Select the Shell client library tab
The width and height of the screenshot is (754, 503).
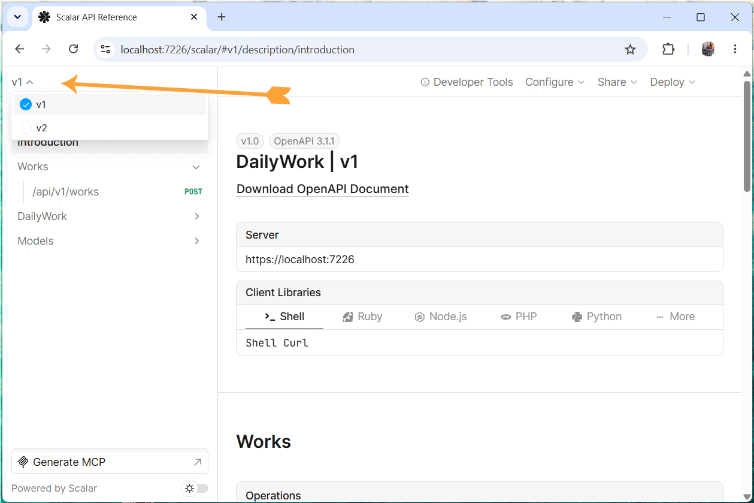point(284,317)
